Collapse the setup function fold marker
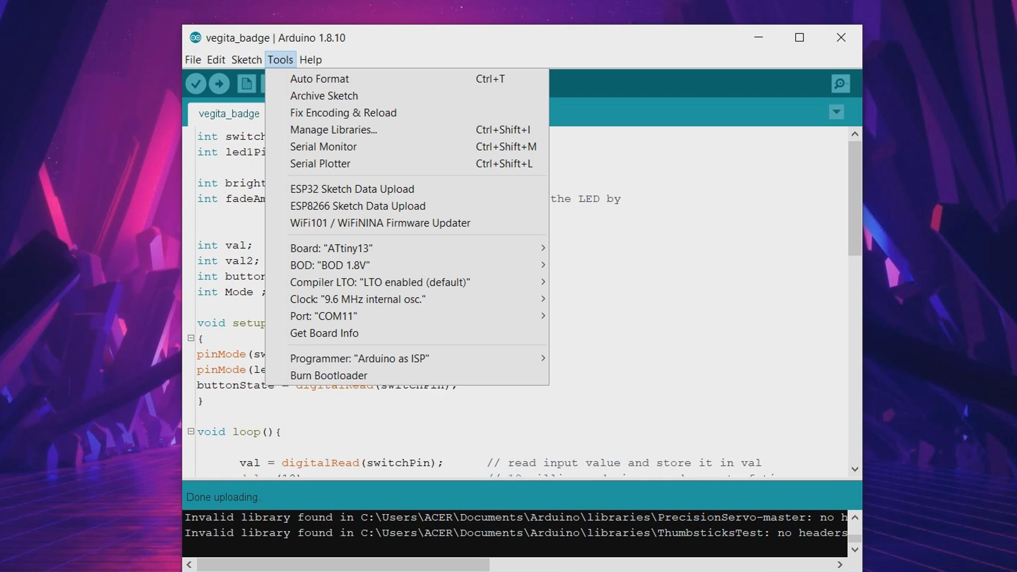Viewport: 1017px width, 572px height. tap(191, 338)
